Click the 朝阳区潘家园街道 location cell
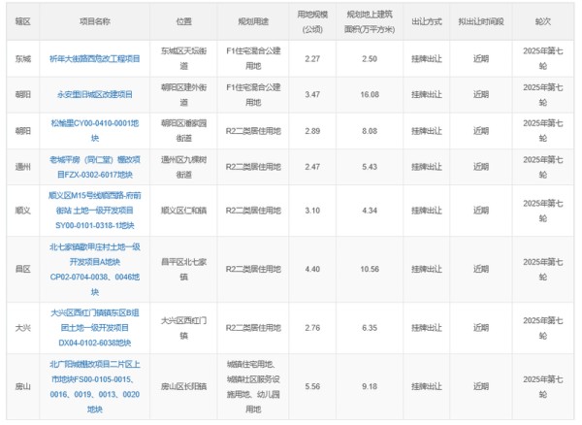The image size is (582, 425). coord(183,131)
